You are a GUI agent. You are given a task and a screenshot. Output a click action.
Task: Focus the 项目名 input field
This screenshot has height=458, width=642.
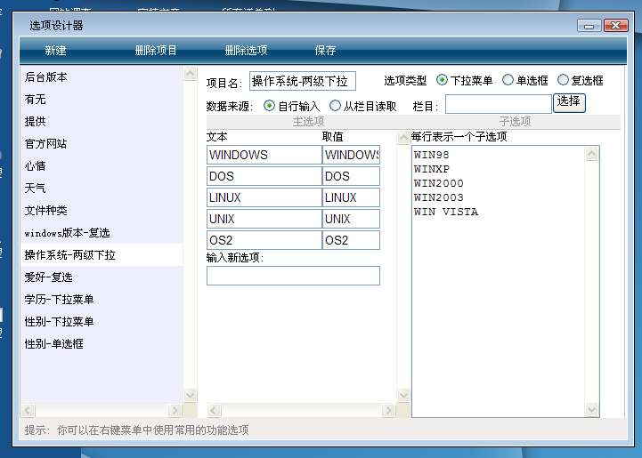(x=303, y=81)
